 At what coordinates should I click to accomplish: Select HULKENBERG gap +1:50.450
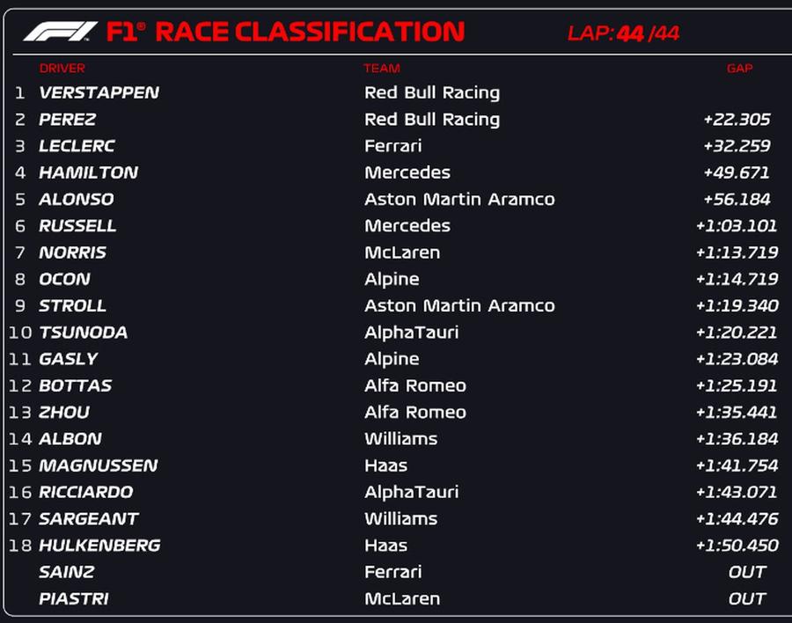(737, 546)
